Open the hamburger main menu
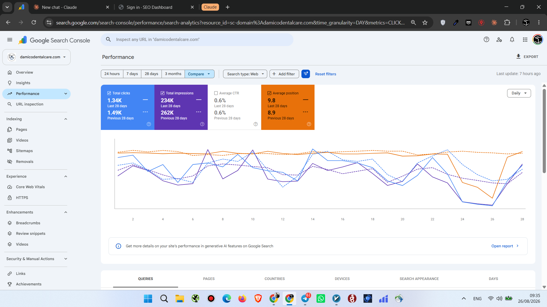Image resolution: width=547 pixels, height=307 pixels. 10,40
